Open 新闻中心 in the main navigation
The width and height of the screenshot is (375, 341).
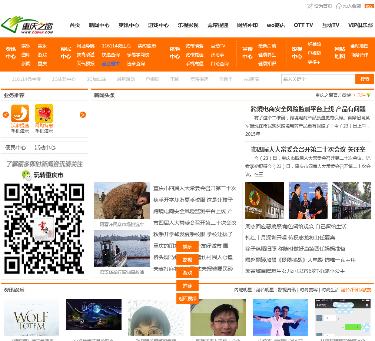99,25
